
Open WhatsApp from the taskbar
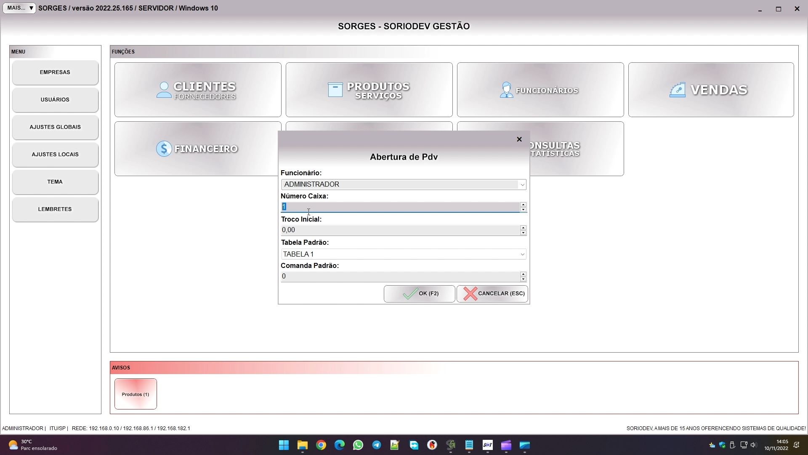[358, 445]
